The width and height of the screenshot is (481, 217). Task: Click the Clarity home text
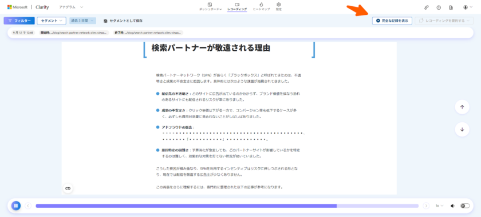click(42, 7)
